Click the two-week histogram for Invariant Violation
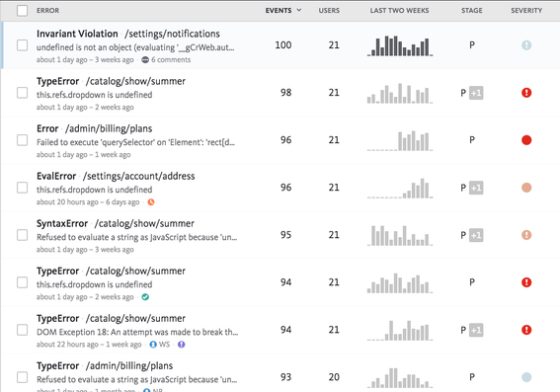This screenshot has width=560, height=392. click(x=400, y=45)
